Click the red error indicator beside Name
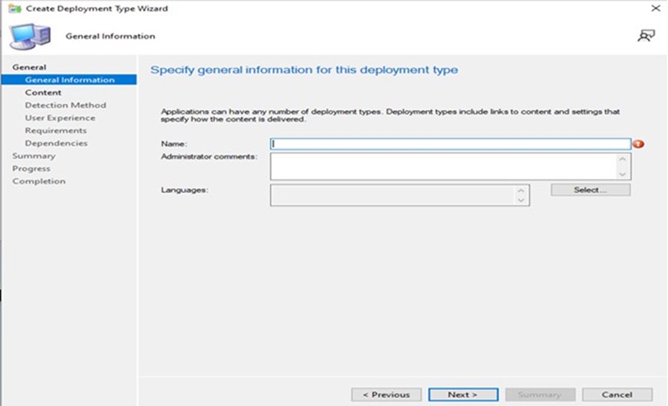 [637, 143]
